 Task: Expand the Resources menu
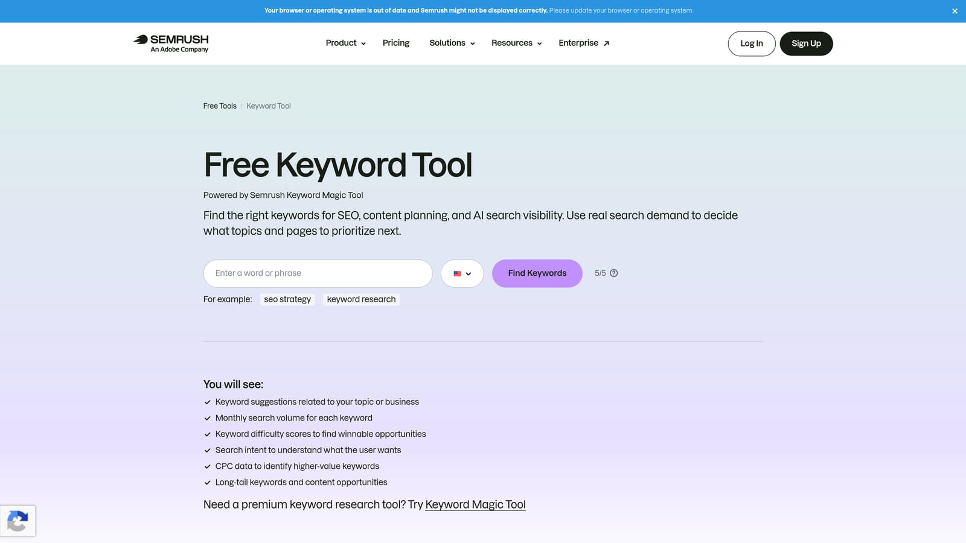[x=516, y=43]
